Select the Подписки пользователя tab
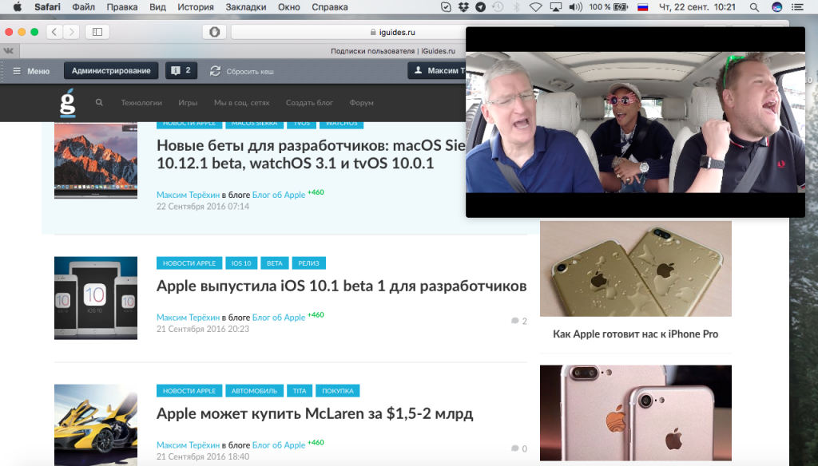Image resolution: width=818 pixels, height=466 pixels. pyautogui.click(x=393, y=51)
